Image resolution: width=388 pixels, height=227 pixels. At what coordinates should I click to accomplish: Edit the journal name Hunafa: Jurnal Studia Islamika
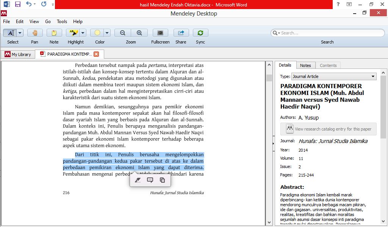pos(333,141)
